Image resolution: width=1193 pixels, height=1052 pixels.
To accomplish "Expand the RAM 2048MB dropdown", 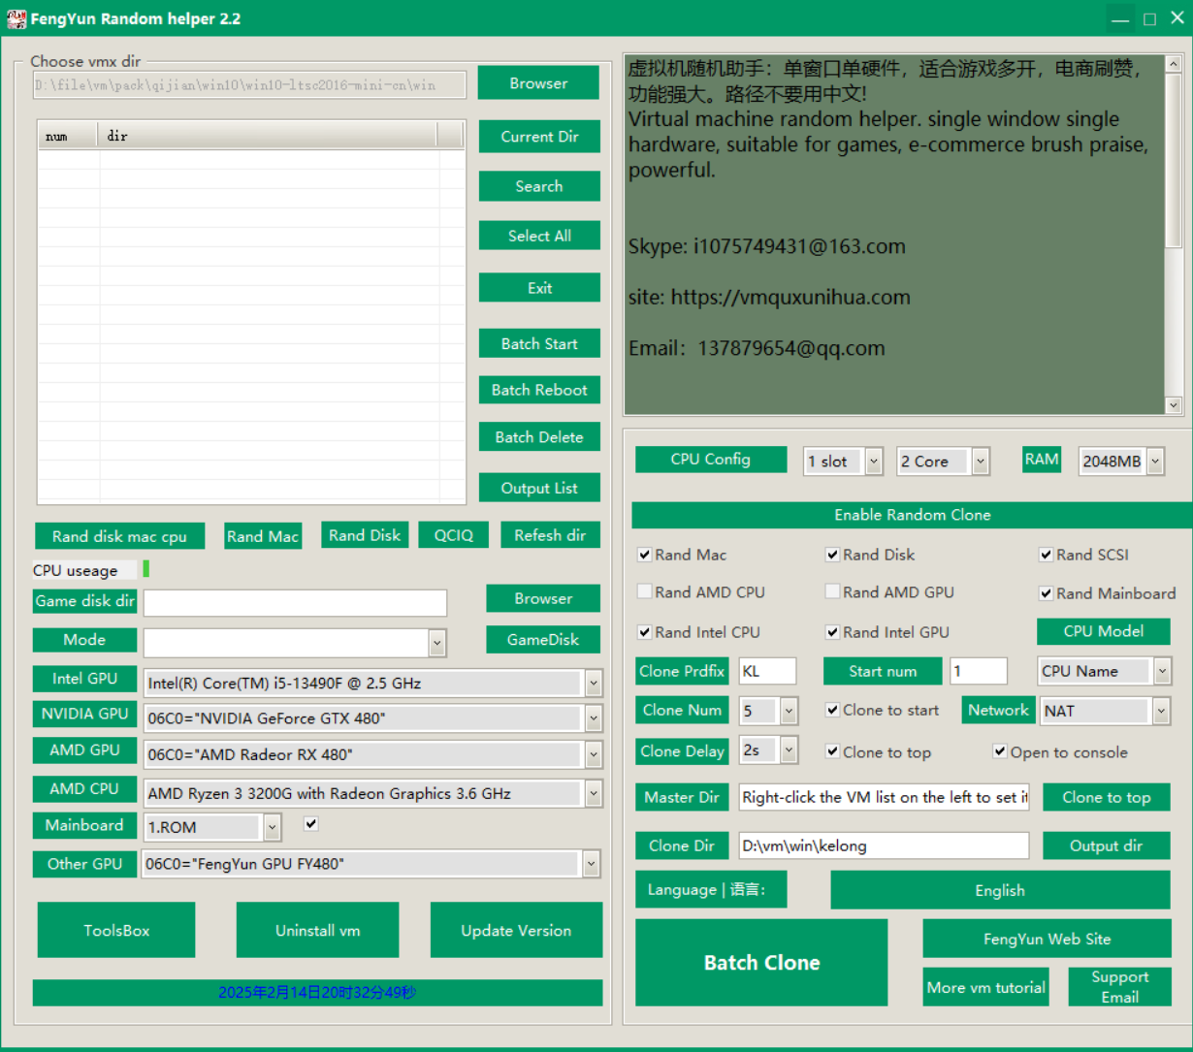I will click(1154, 462).
